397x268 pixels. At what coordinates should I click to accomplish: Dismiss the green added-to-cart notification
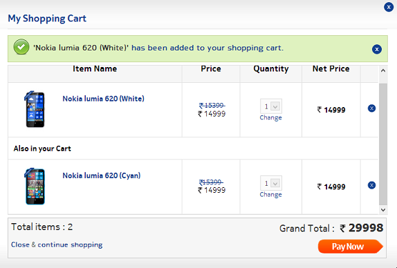(x=376, y=49)
